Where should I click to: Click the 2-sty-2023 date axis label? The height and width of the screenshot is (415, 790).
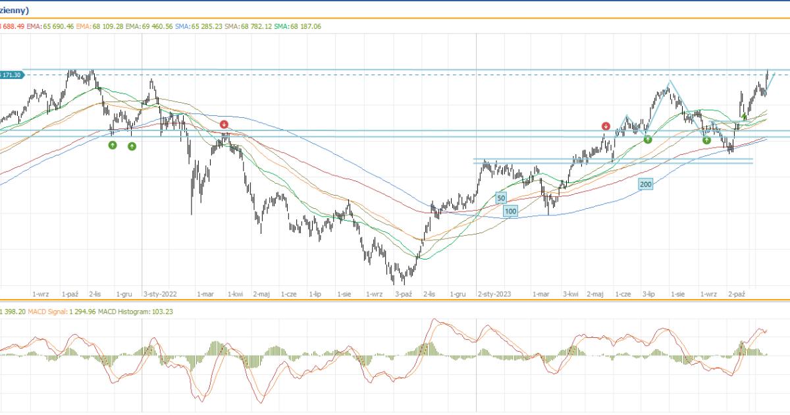494,294
